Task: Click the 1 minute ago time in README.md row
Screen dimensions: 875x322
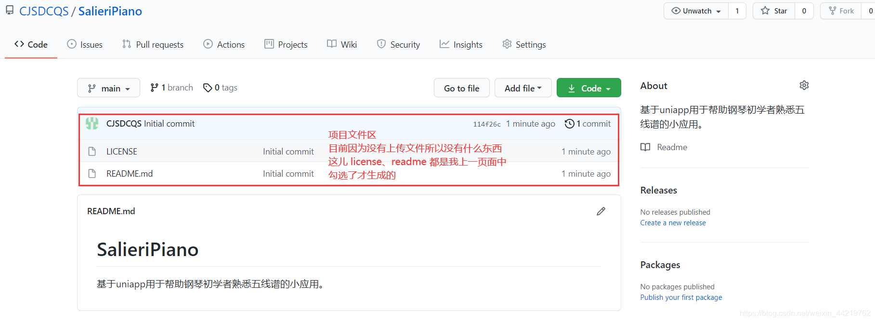Action: point(586,174)
